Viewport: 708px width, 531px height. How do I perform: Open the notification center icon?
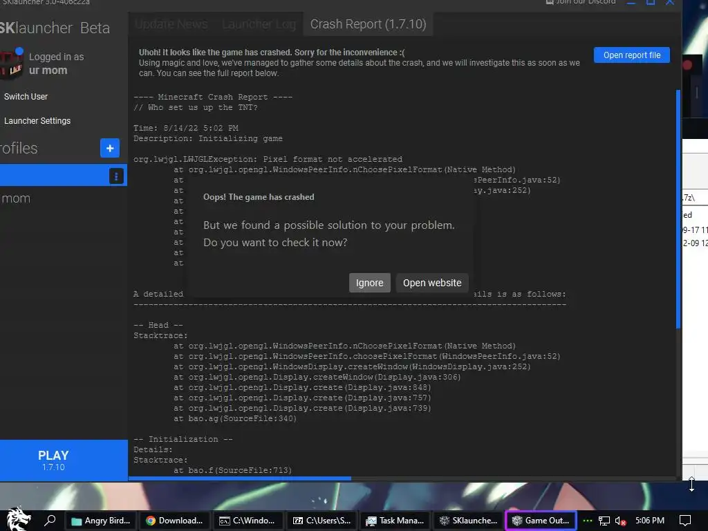tap(685, 521)
